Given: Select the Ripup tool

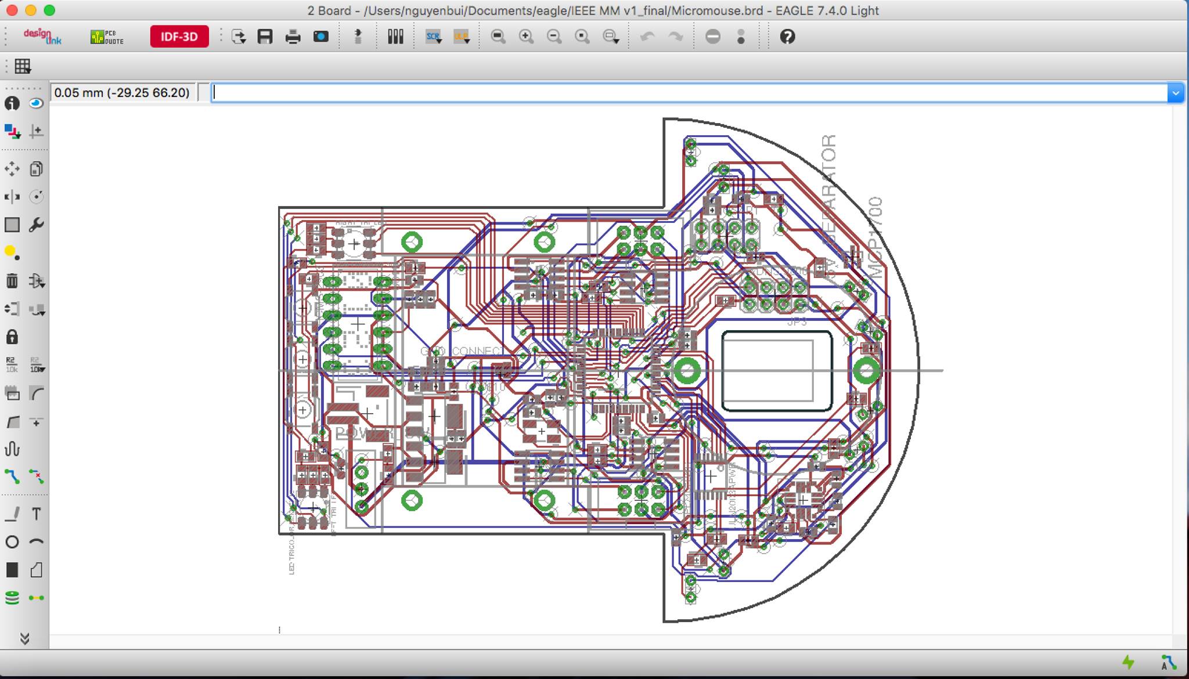Looking at the screenshot, I should [x=36, y=477].
